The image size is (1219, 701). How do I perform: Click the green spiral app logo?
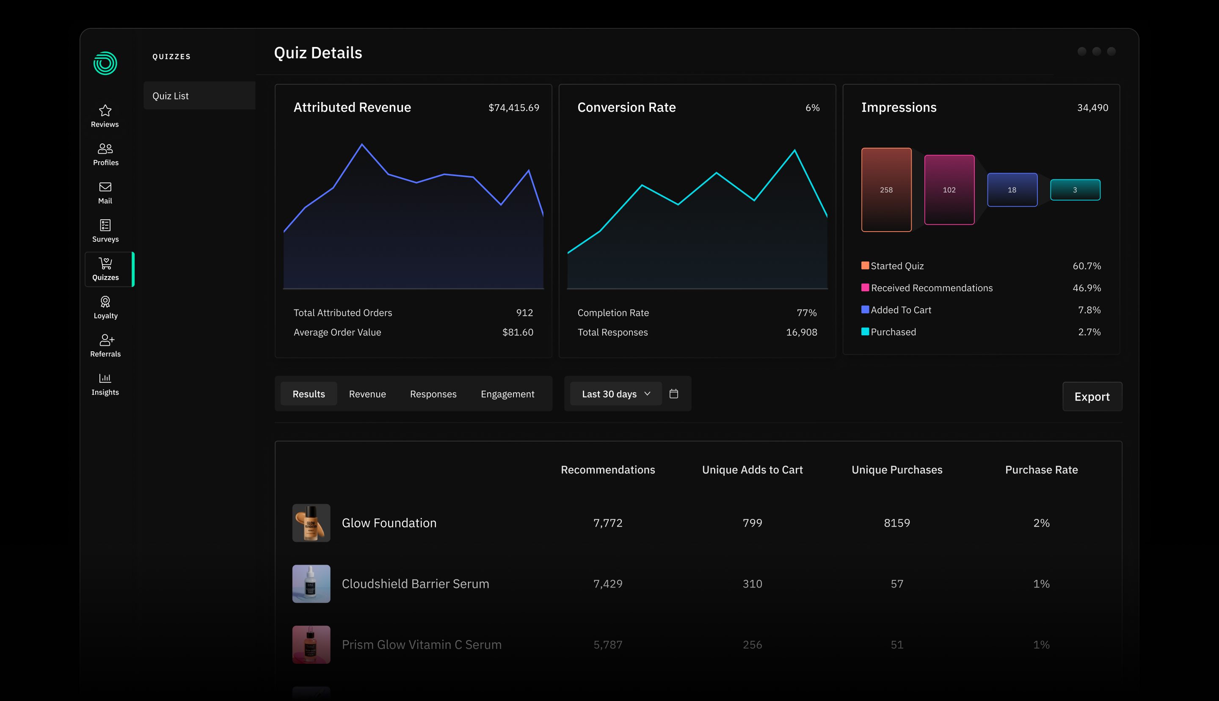click(105, 63)
